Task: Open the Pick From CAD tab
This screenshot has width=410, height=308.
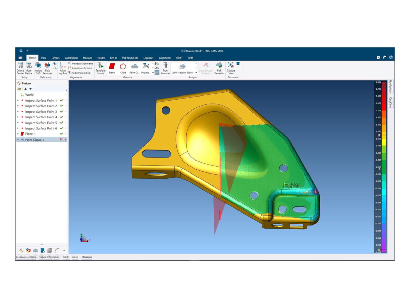Action: [130, 57]
